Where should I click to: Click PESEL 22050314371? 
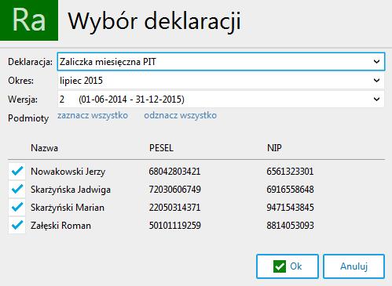(174, 208)
